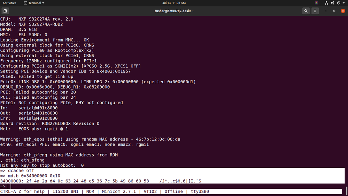This screenshot has height=196, width=348.
Task: Click the 'Err: serial@401c8000' line
Action: pyautogui.click(x=29, y=118)
